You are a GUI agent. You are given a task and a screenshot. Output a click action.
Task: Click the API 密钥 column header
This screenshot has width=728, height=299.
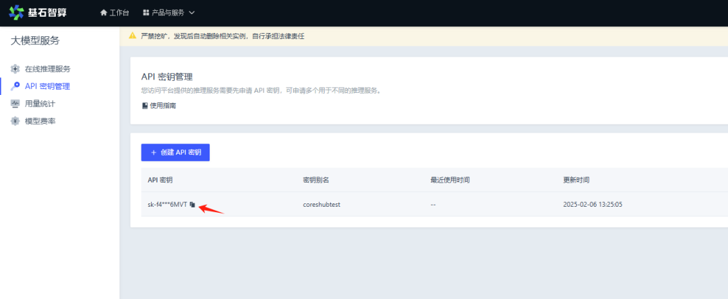click(x=160, y=180)
